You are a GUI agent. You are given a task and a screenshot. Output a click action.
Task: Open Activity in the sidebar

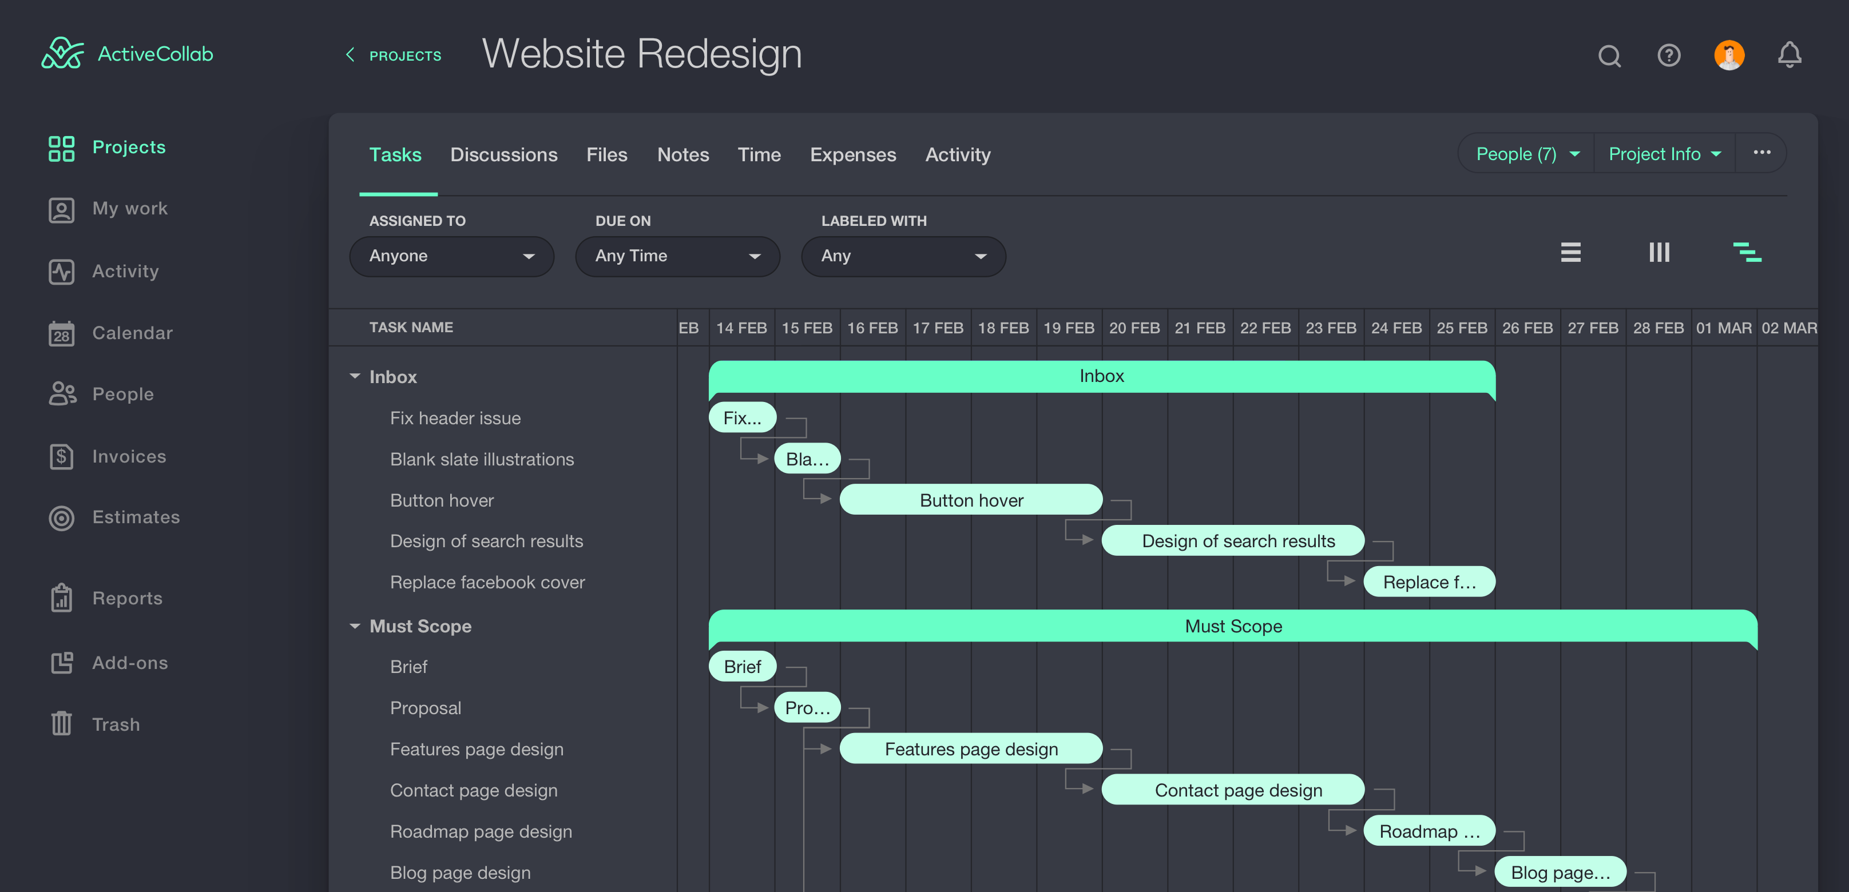click(x=104, y=271)
